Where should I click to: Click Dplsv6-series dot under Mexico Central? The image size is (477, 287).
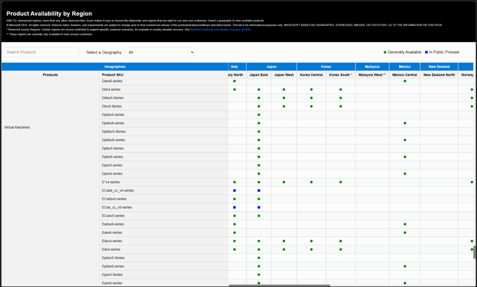pyautogui.click(x=405, y=157)
